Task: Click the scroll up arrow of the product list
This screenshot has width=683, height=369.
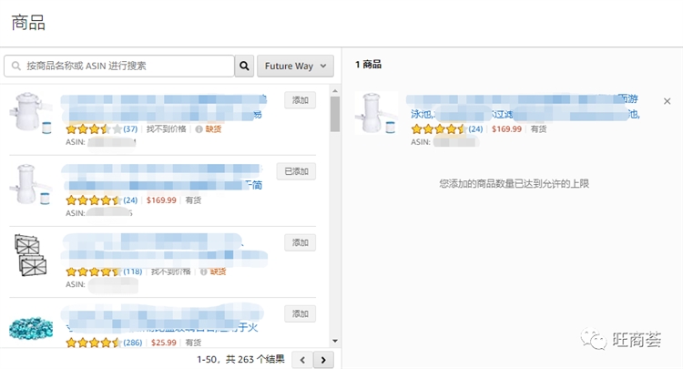Action: coord(334,91)
